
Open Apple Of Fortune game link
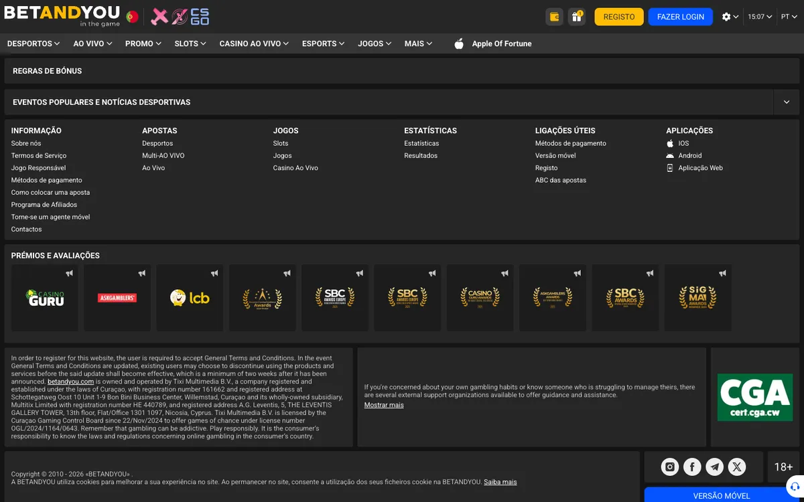(x=493, y=44)
